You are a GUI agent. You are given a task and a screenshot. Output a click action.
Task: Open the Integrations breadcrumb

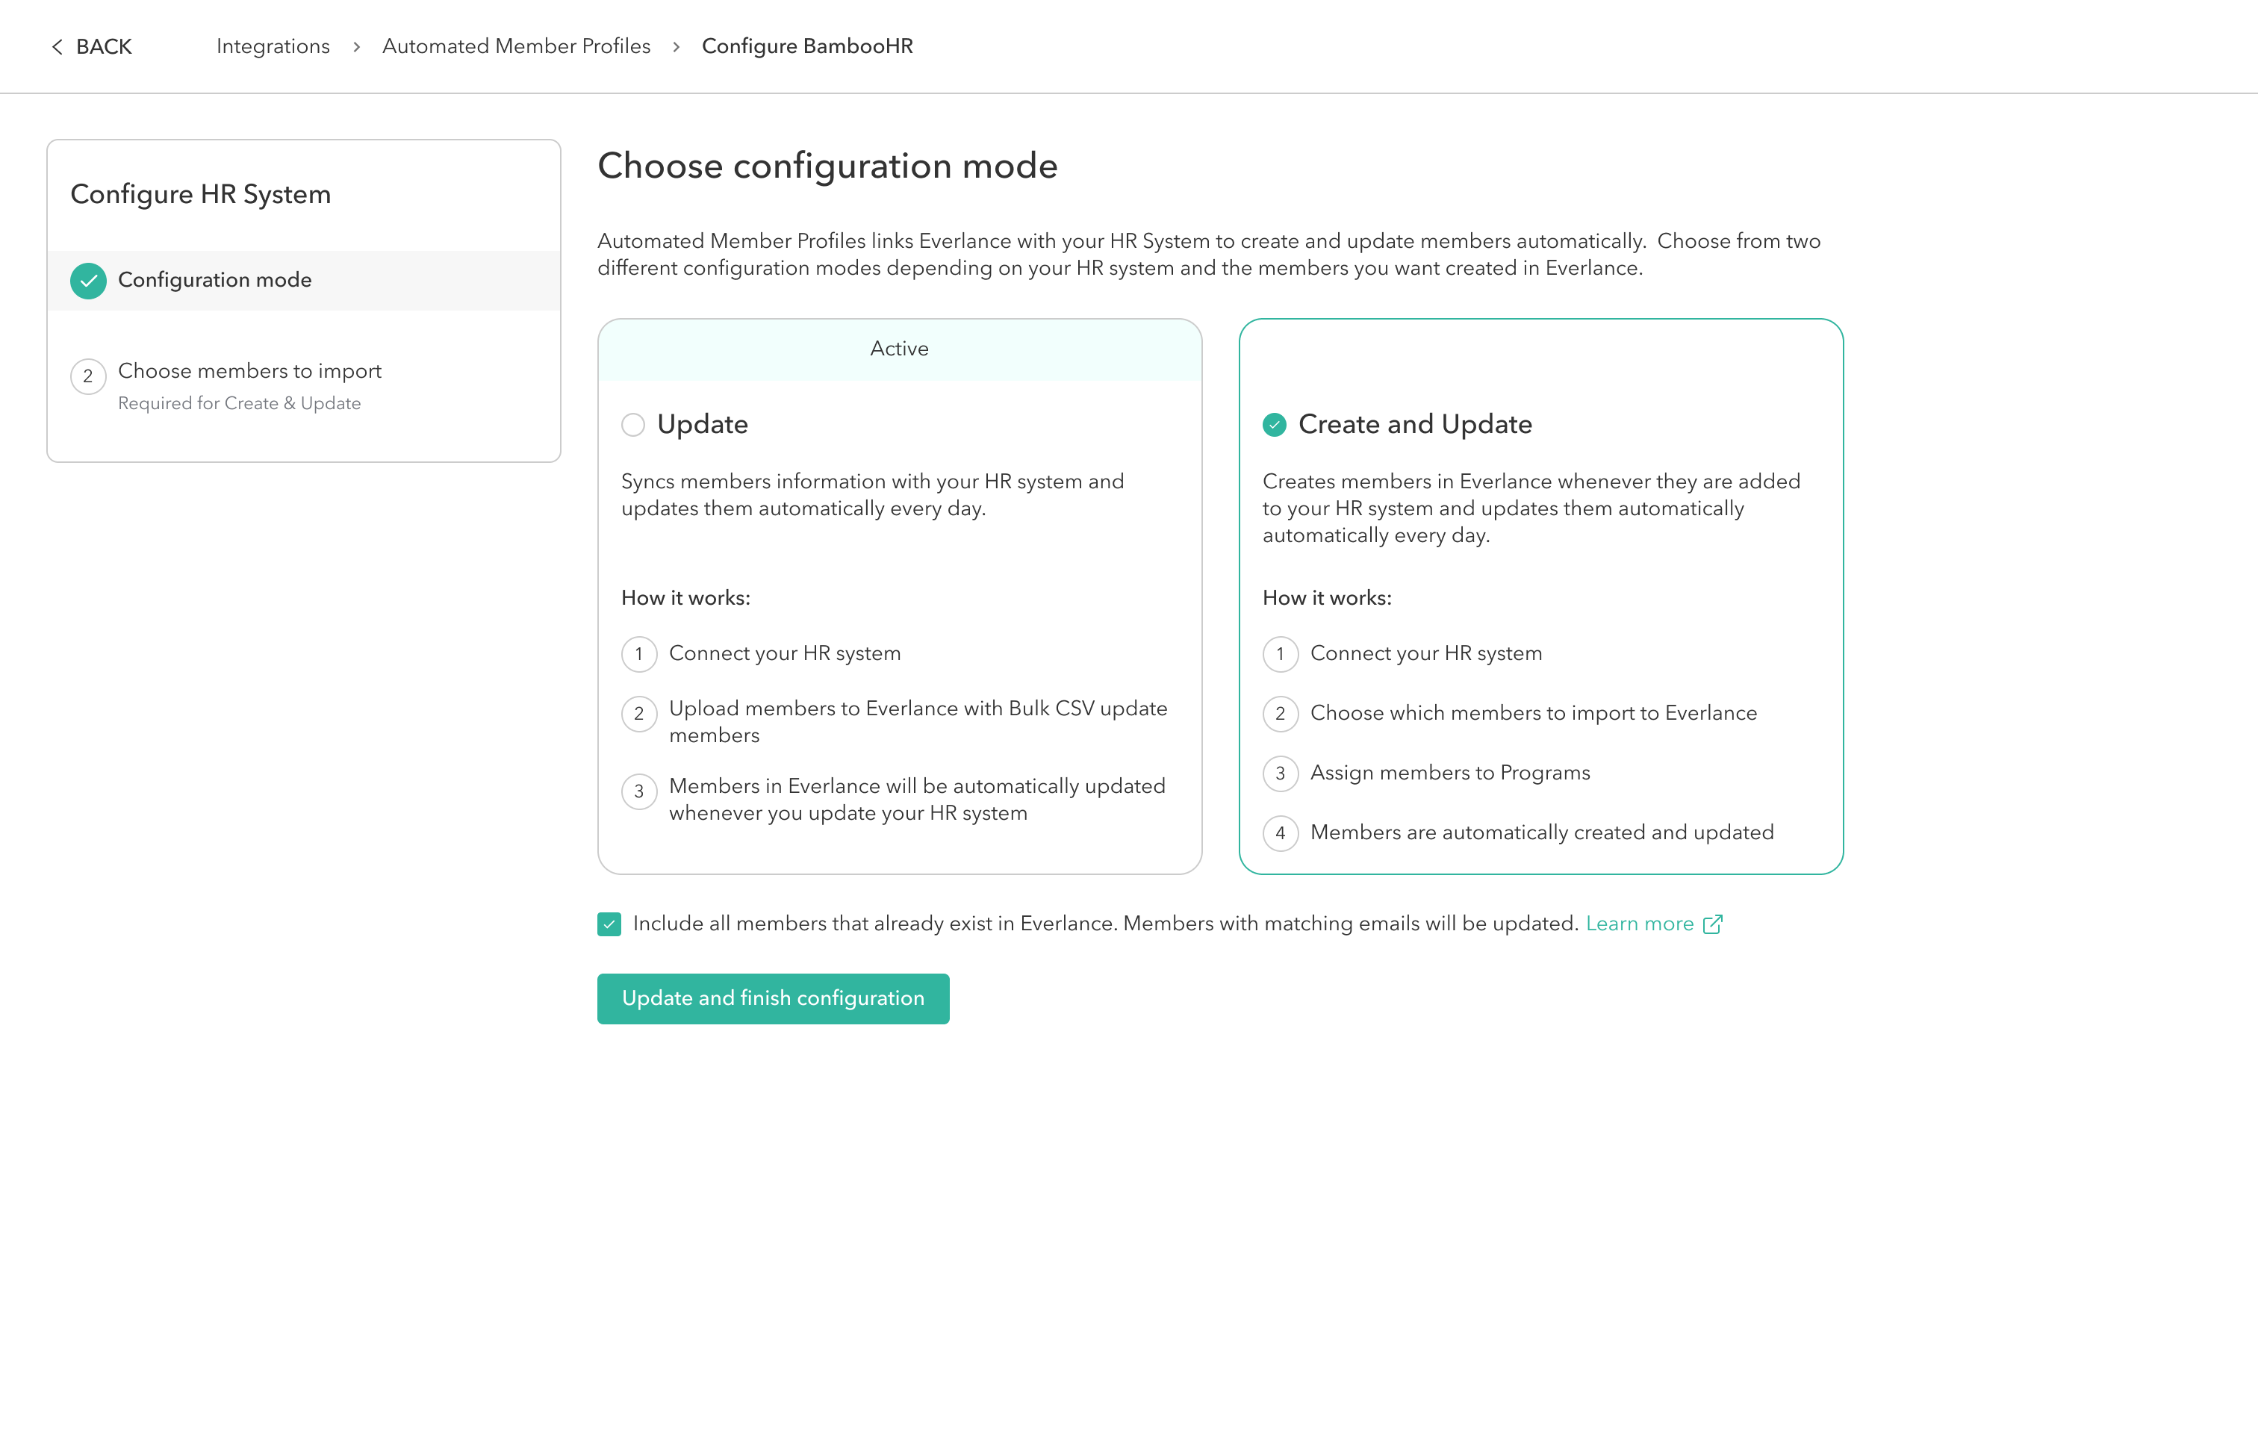tap(273, 46)
